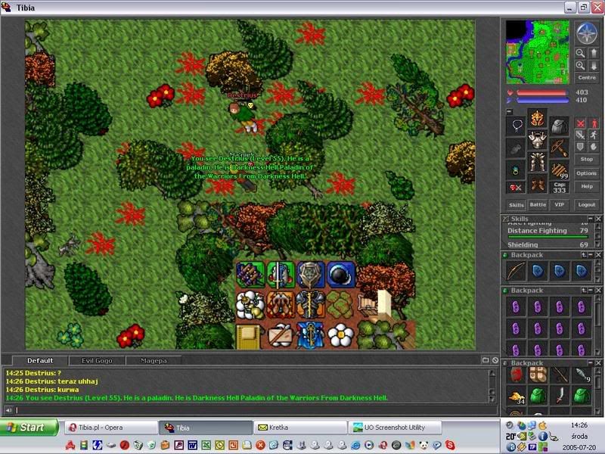Click the Centre minimap button
605x454 pixels.
pyautogui.click(x=587, y=78)
